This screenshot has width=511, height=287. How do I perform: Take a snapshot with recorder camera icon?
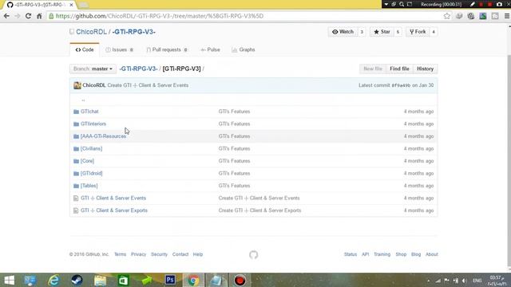tap(499, 5)
